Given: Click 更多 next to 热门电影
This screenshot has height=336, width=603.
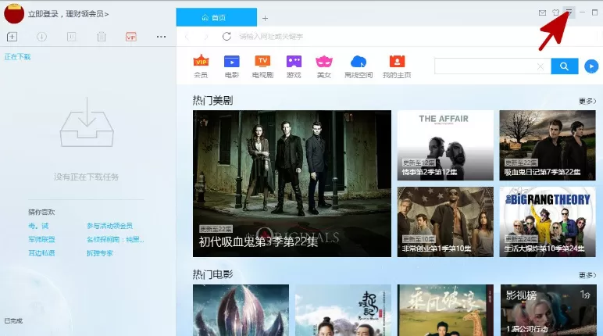Looking at the screenshot, I should tap(587, 275).
